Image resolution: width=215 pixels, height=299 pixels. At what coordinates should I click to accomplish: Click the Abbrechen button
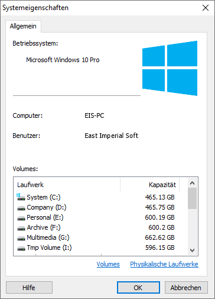click(186, 288)
